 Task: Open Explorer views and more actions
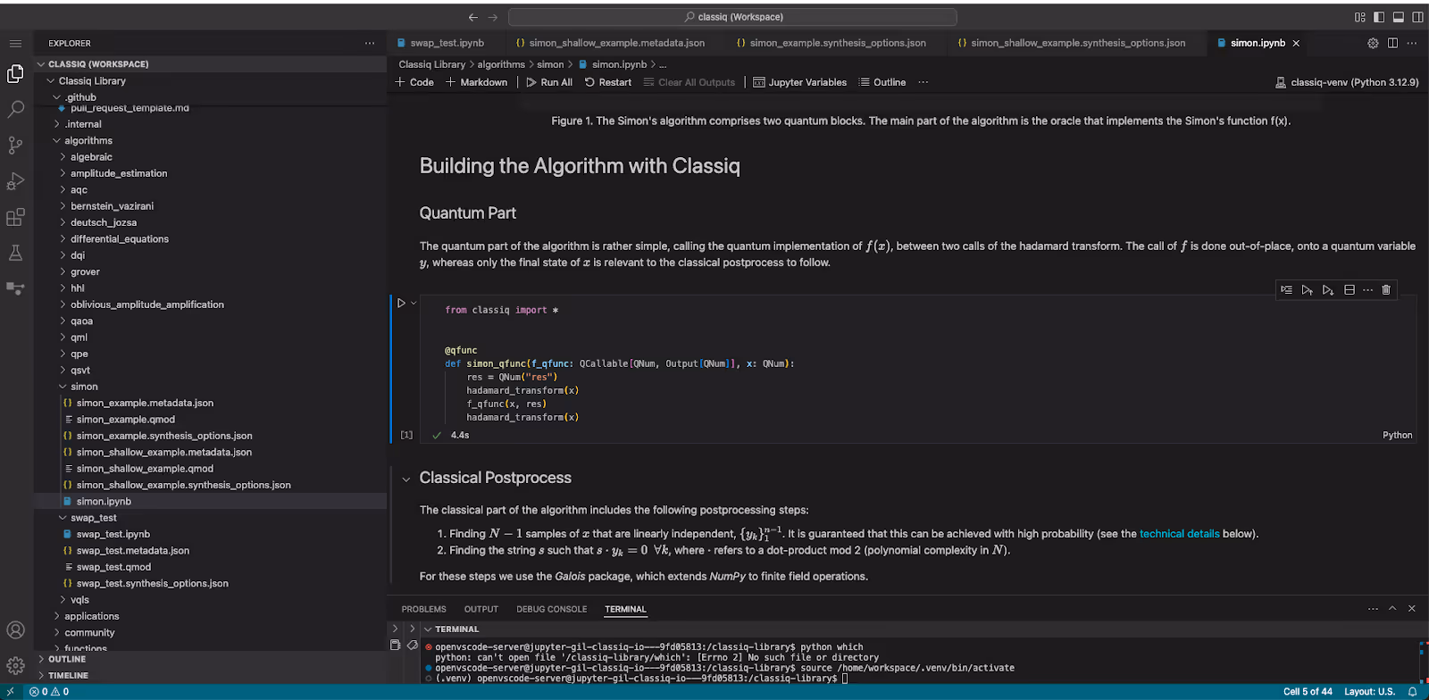370,43
